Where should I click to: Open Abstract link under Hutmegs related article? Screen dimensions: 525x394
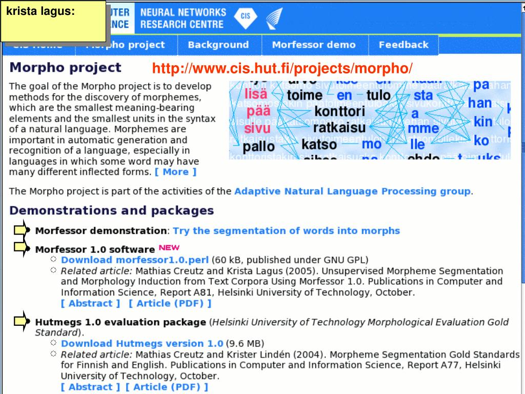(90, 387)
